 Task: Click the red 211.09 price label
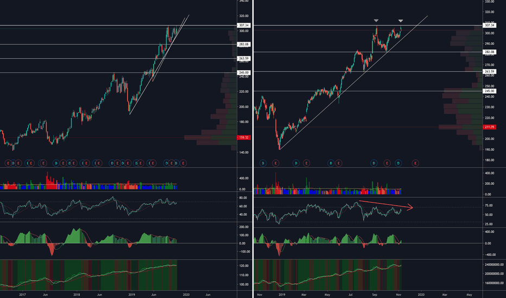point(489,127)
